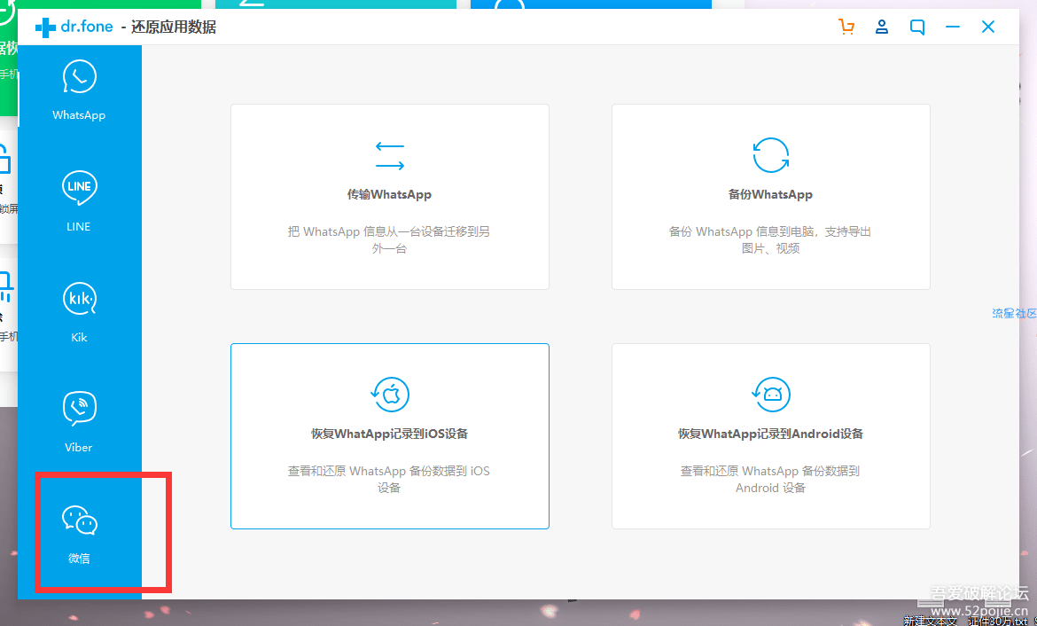The width and height of the screenshot is (1037, 626).
Task: Select the Kik sidebar tab
Action: tap(80, 312)
